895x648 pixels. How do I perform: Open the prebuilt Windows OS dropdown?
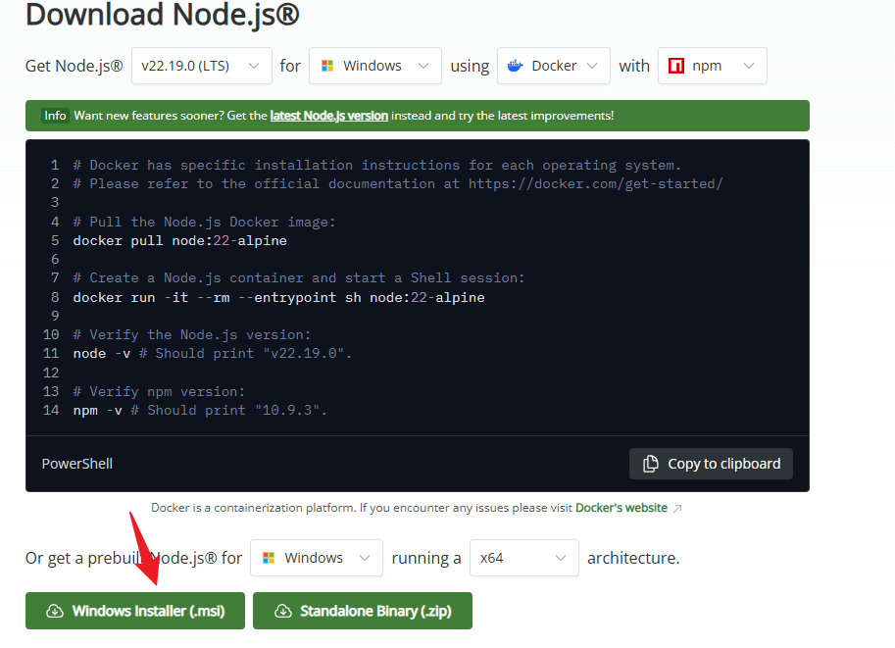click(317, 558)
